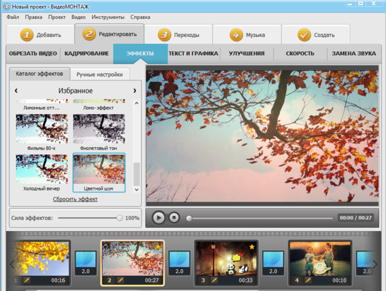Viewport: 386px width, 291px height.
Task: Select the Каталог эффектов tab
Action: pyautogui.click(x=40, y=74)
